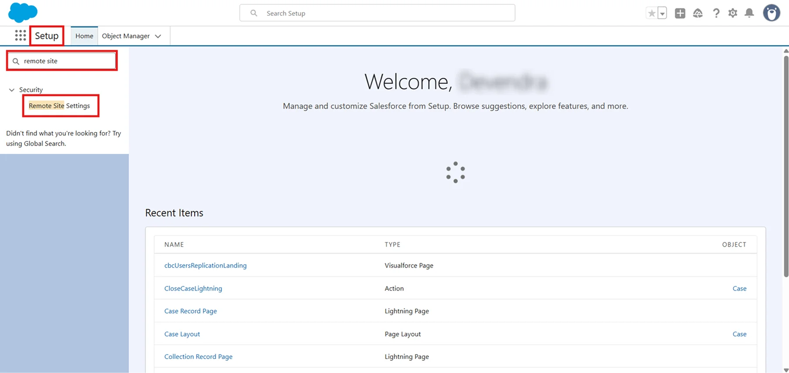Open the Object Manager tab
The height and width of the screenshot is (373, 789).
point(126,36)
